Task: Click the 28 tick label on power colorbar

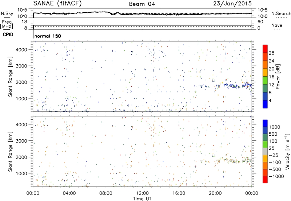Action: pyautogui.click(x=271, y=53)
